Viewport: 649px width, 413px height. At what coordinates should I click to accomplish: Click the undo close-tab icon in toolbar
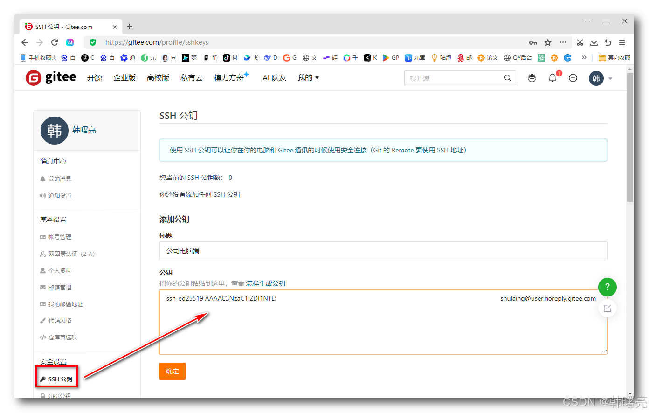pos(608,42)
